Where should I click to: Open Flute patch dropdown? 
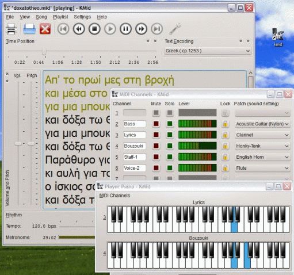tap(262, 168)
